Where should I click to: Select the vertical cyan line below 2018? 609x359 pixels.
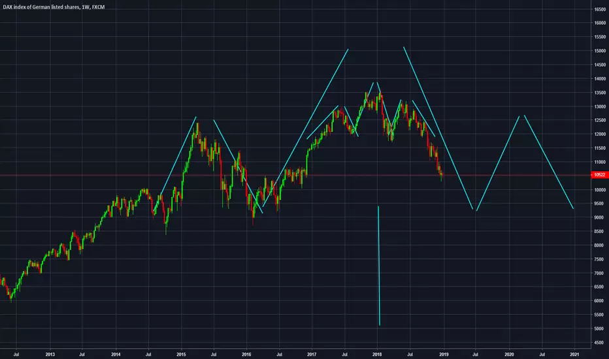(x=379, y=266)
